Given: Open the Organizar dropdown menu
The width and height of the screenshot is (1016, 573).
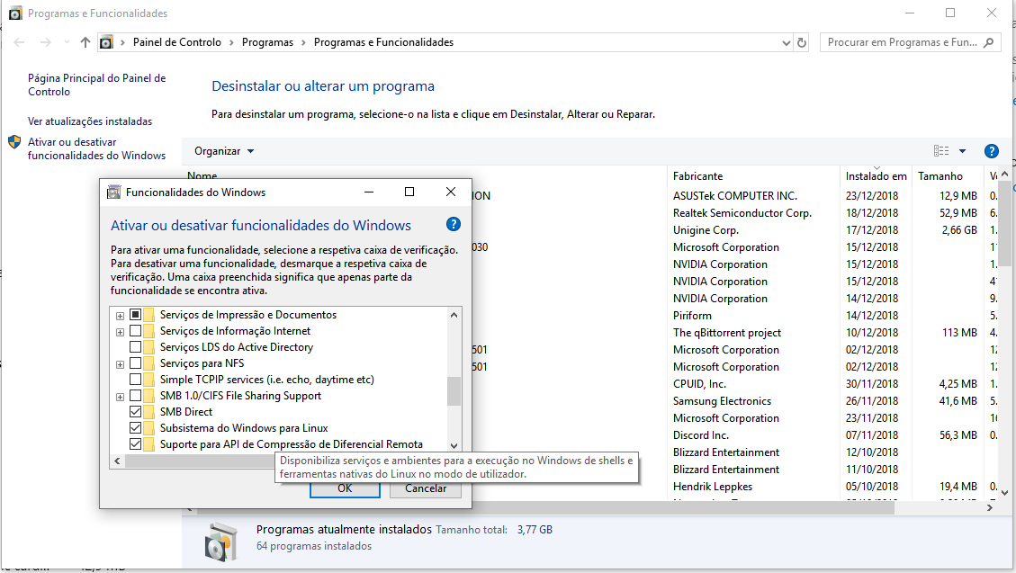Looking at the screenshot, I should tap(224, 151).
